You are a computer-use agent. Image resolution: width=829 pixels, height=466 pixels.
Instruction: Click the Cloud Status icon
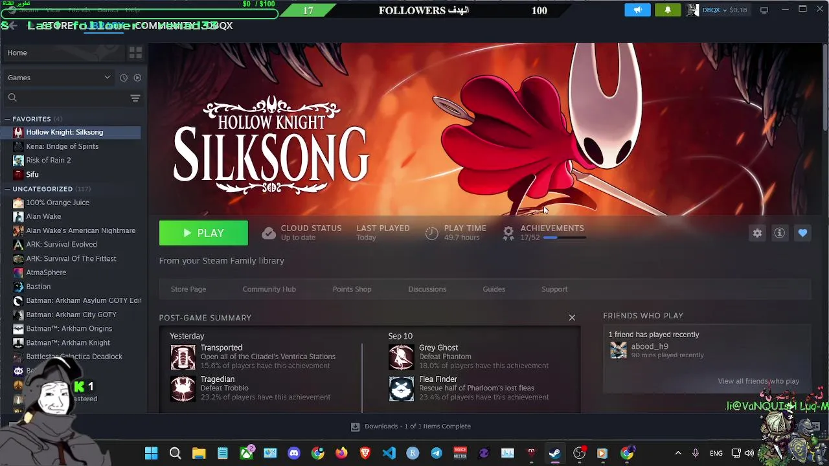point(269,233)
